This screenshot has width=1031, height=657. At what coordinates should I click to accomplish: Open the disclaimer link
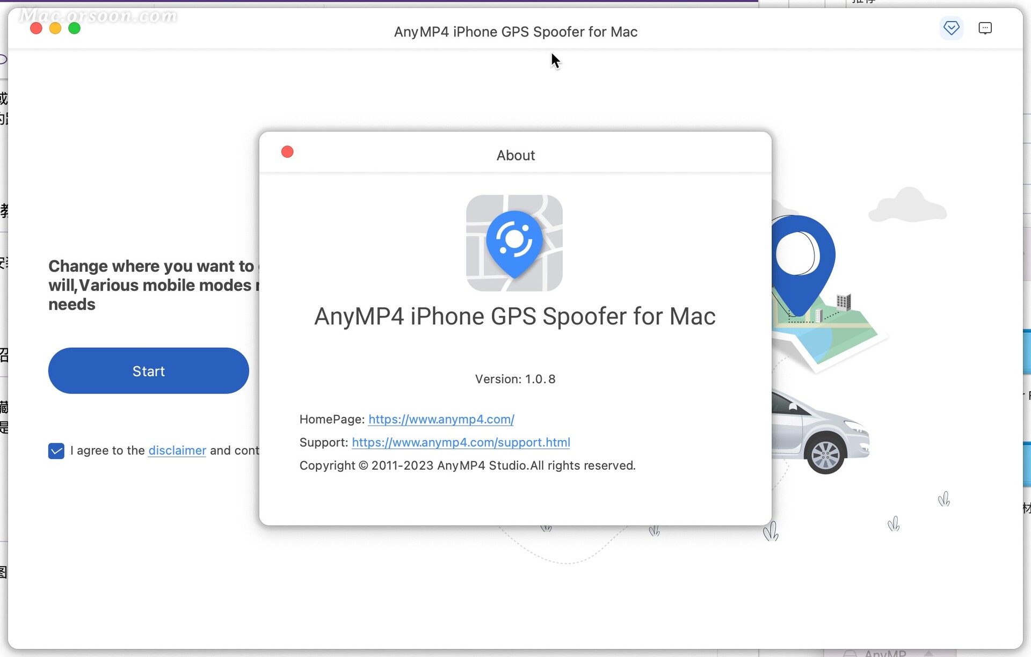click(x=177, y=450)
